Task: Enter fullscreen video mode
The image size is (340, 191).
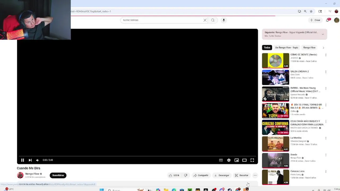Action: (252, 160)
